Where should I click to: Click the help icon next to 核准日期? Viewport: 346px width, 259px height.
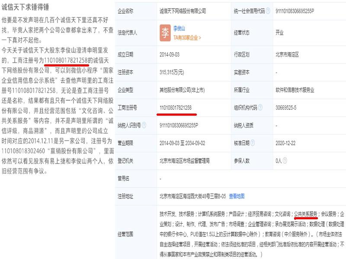253,143
